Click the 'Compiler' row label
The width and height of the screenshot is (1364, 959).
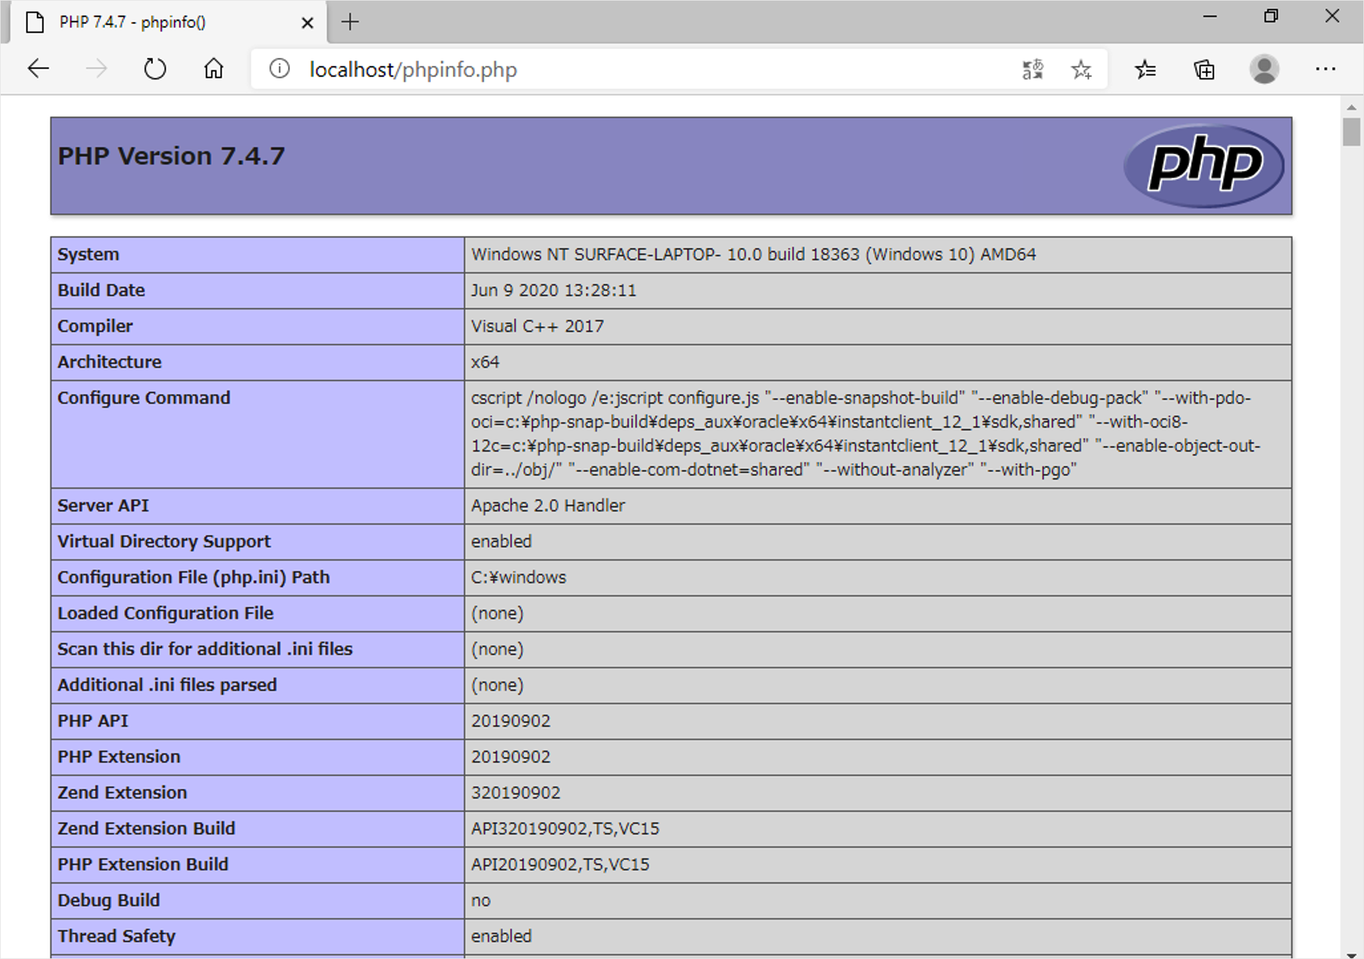(x=95, y=327)
